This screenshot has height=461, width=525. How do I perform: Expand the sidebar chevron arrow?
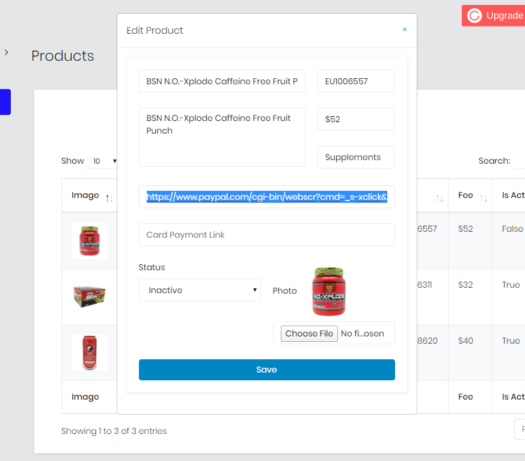(7, 53)
